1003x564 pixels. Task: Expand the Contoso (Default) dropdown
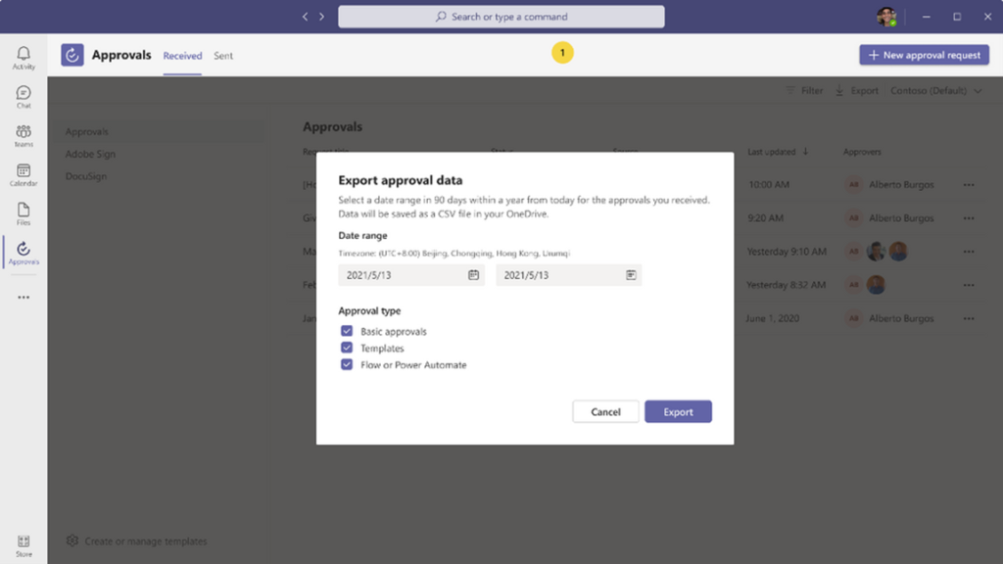tap(935, 91)
